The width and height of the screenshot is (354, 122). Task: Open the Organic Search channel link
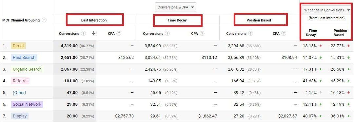click(x=27, y=69)
